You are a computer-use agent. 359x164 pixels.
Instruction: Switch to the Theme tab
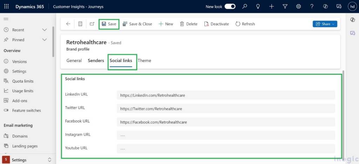coord(144,60)
